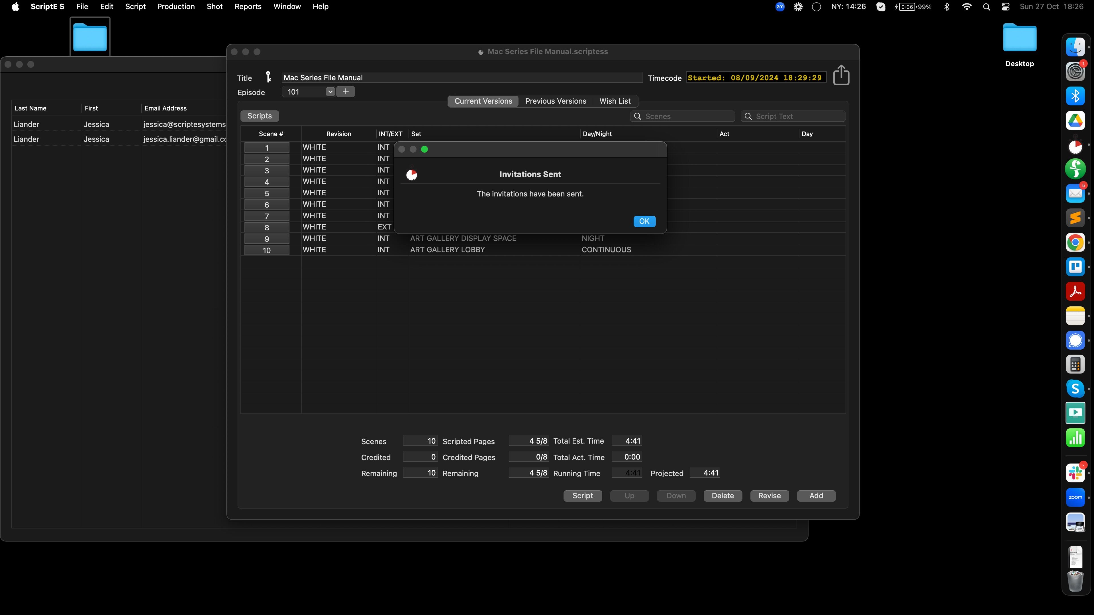Image resolution: width=1094 pixels, height=615 pixels.
Task: Open the Production menu
Action: pyautogui.click(x=176, y=7)
